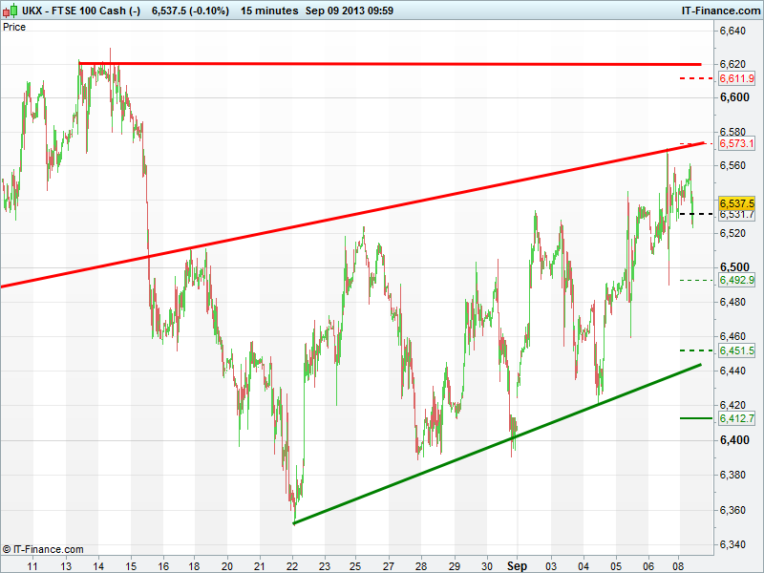764x573 pixels.
Task: Click the Sep marker on date axis
Action: 516,565
